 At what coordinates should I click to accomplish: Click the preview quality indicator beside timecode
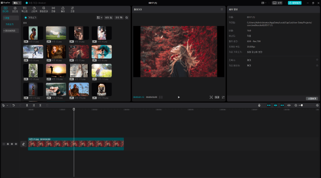click(x=161, y=97)
